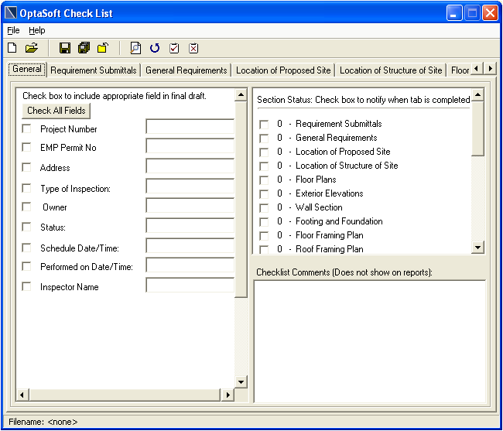The height and width of the screenshot is (431, 503).
Task: Click the Filename <none> status bar text
Action: click(x=43, y=422)
